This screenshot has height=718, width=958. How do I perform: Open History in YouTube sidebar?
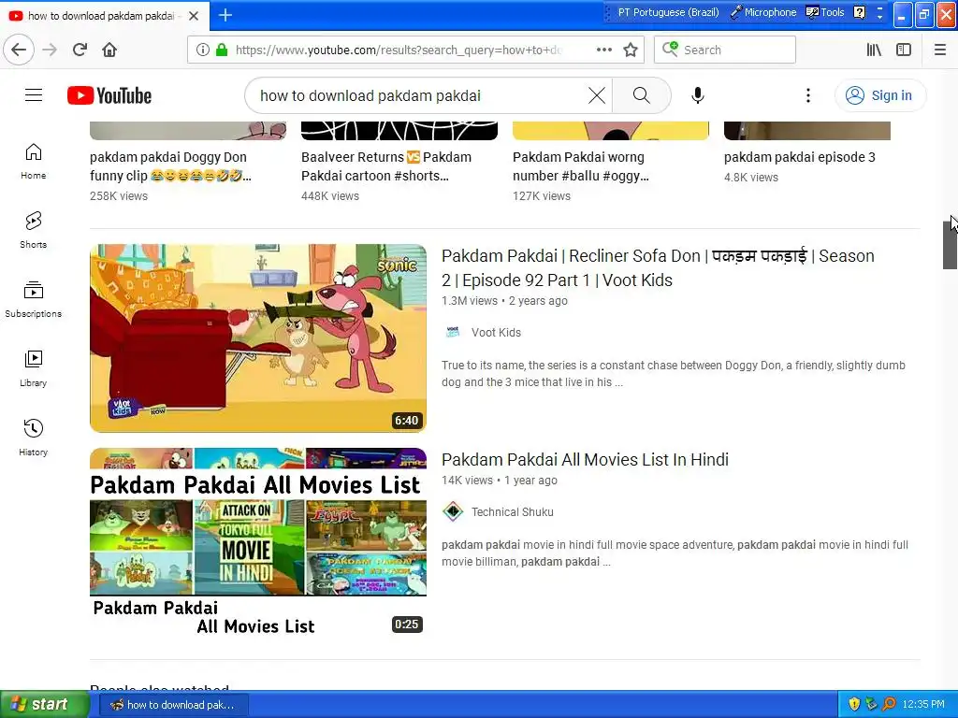(33, 438)
